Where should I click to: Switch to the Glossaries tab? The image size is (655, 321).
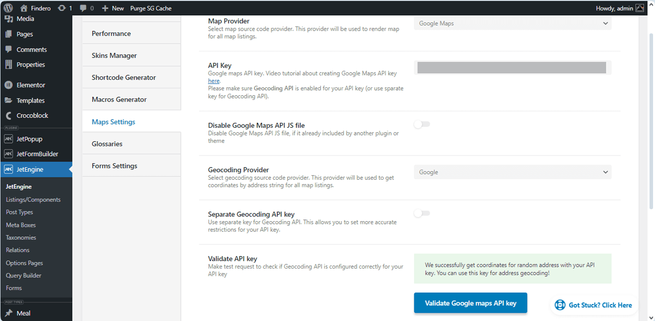[107, 144]
